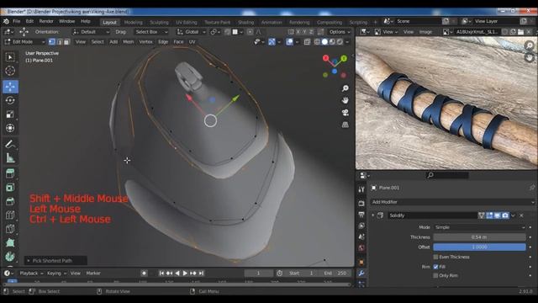Open the Keying menu in timeline
The image size is (538, 303).
coord(56,274)
